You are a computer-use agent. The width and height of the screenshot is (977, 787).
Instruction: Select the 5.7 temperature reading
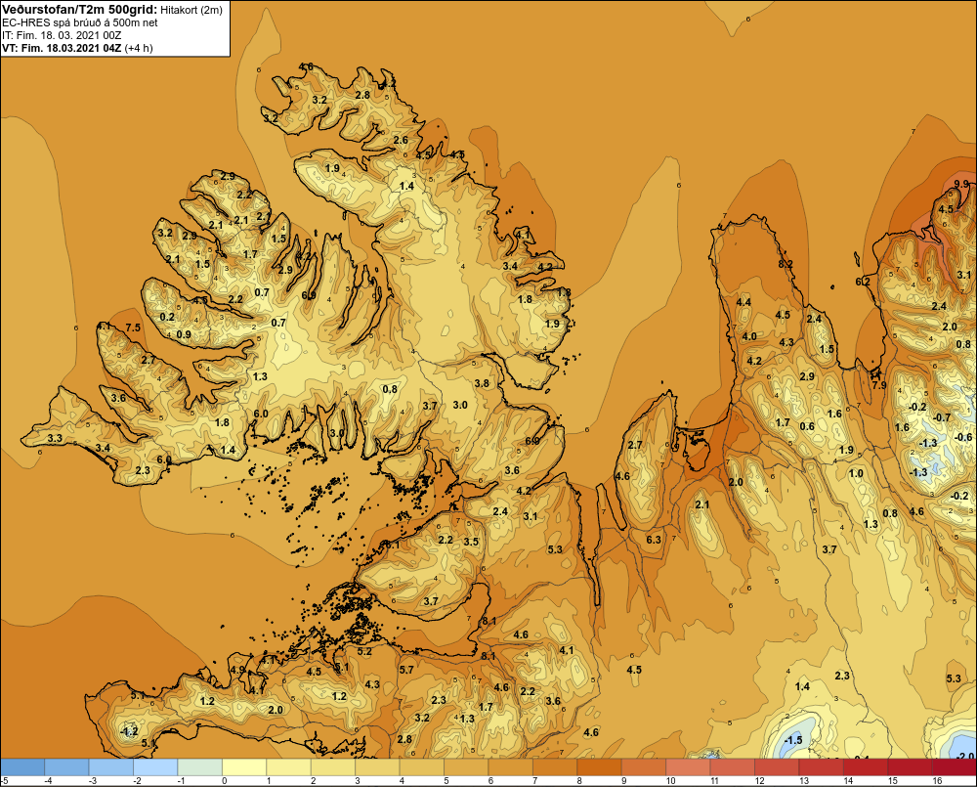pos(406,670)
